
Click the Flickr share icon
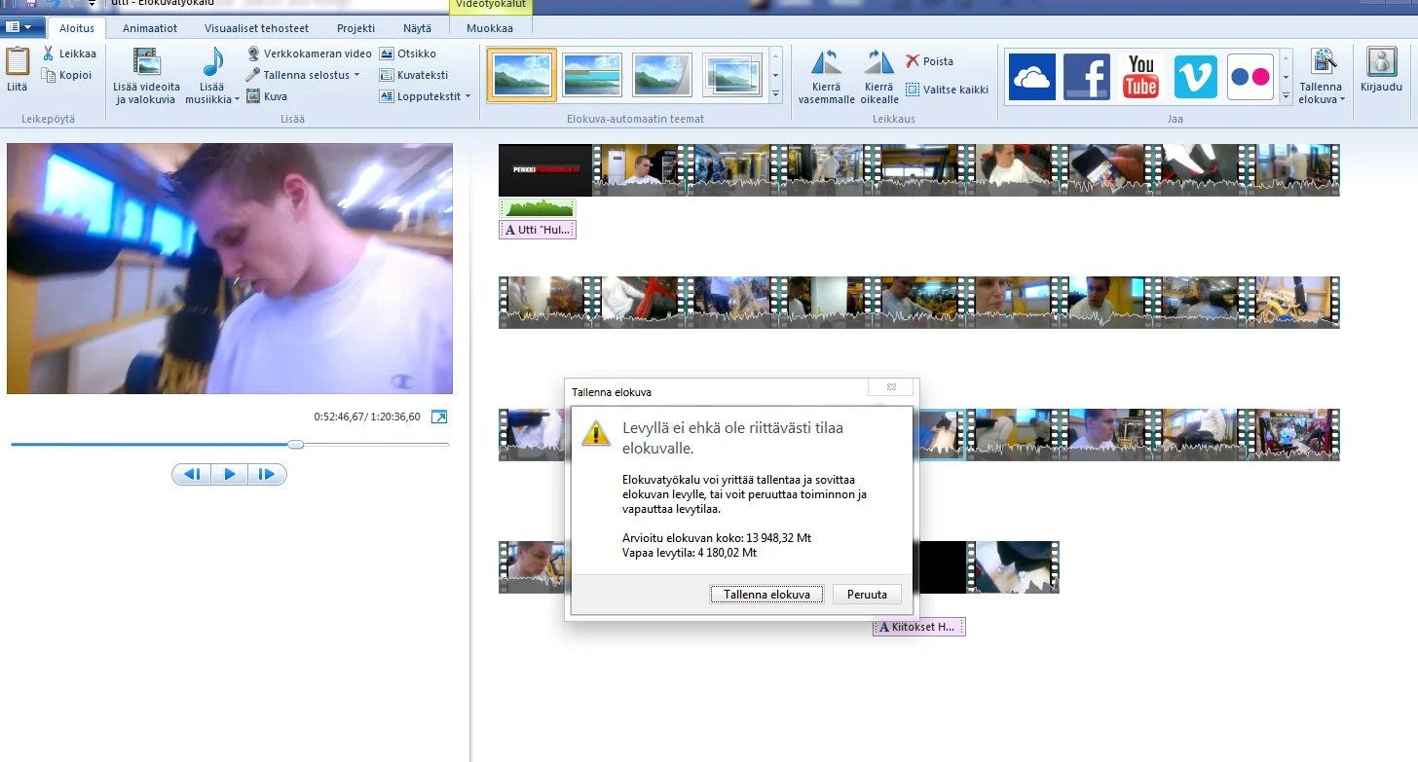click(x=1250, y=77)
